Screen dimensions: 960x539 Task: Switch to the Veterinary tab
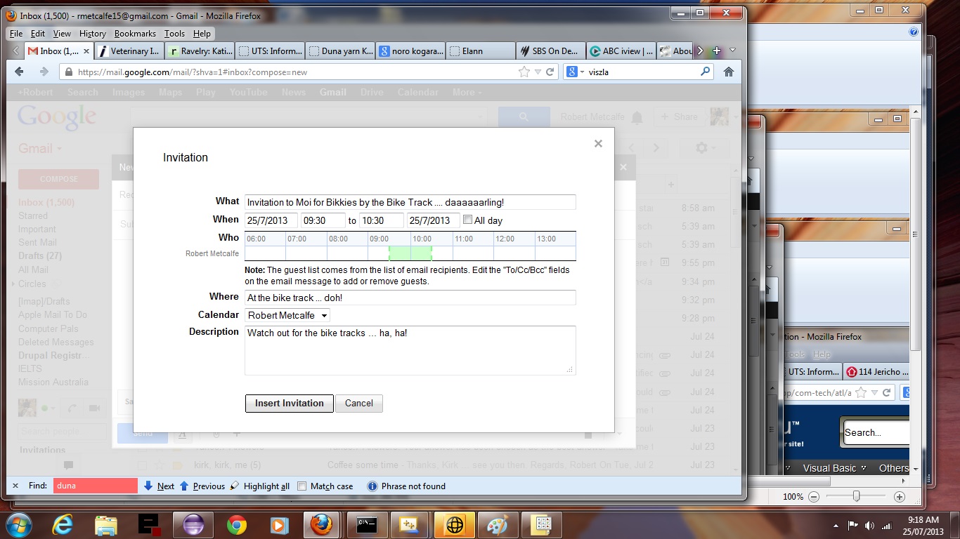pos(129,51)
